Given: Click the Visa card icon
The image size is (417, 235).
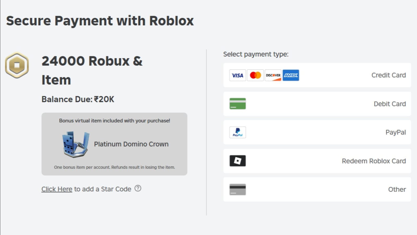Looking at the screenshot, I should point(237,75).
